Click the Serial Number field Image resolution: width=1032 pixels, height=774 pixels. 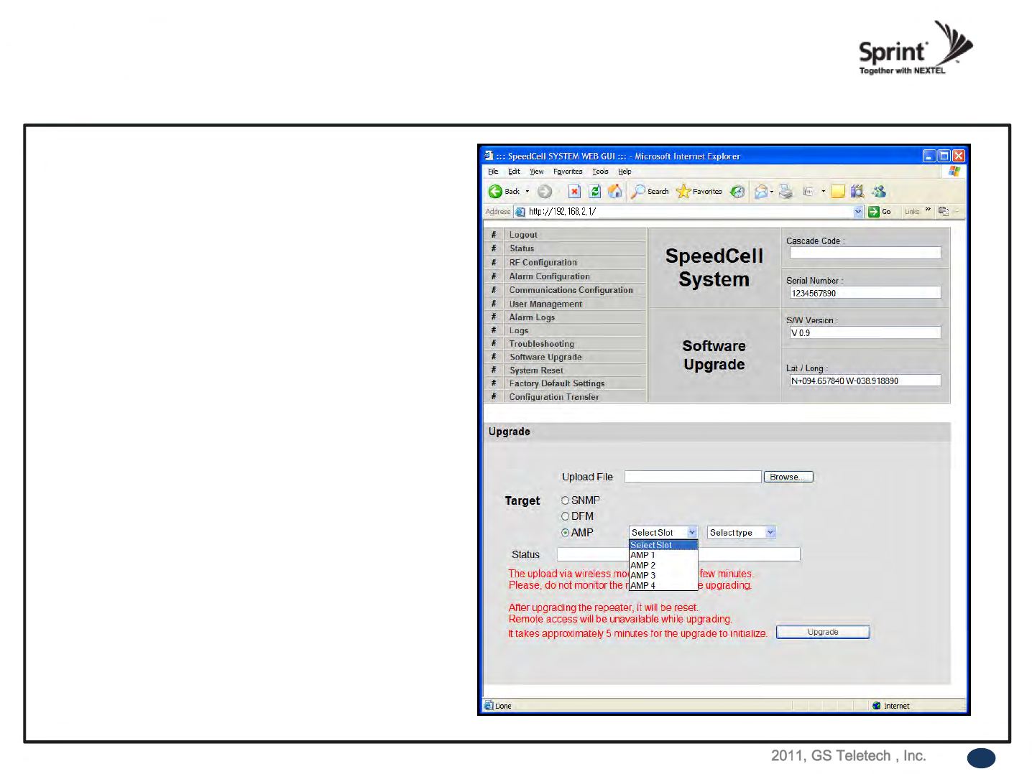tap(865, 292)
